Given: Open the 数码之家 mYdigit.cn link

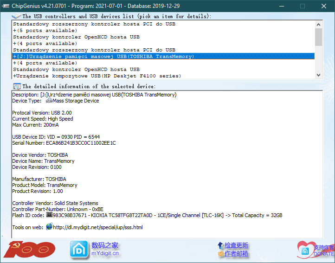Looking at the screenshot, I should 105,249.
